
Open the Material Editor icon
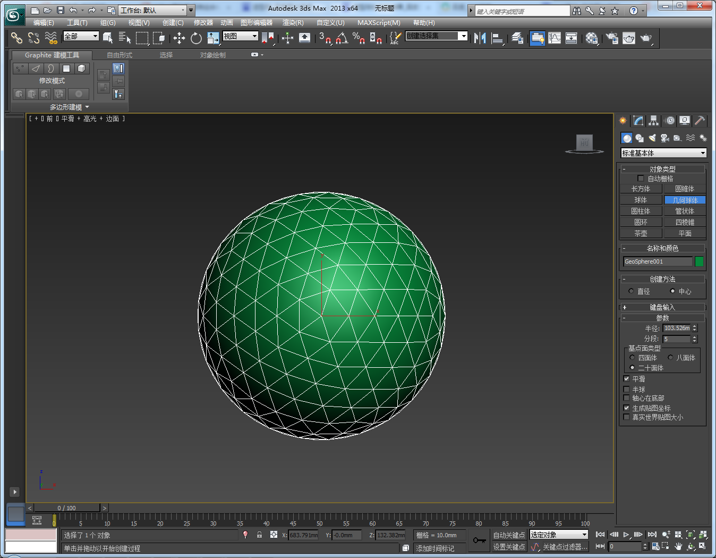(592, 38)
